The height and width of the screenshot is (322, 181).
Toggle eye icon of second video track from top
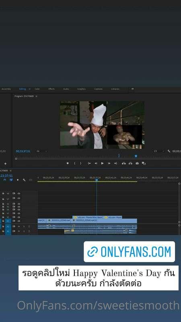click(x=19, y=198)
